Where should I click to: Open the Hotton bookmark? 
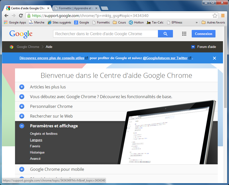(x=136, y=22)
